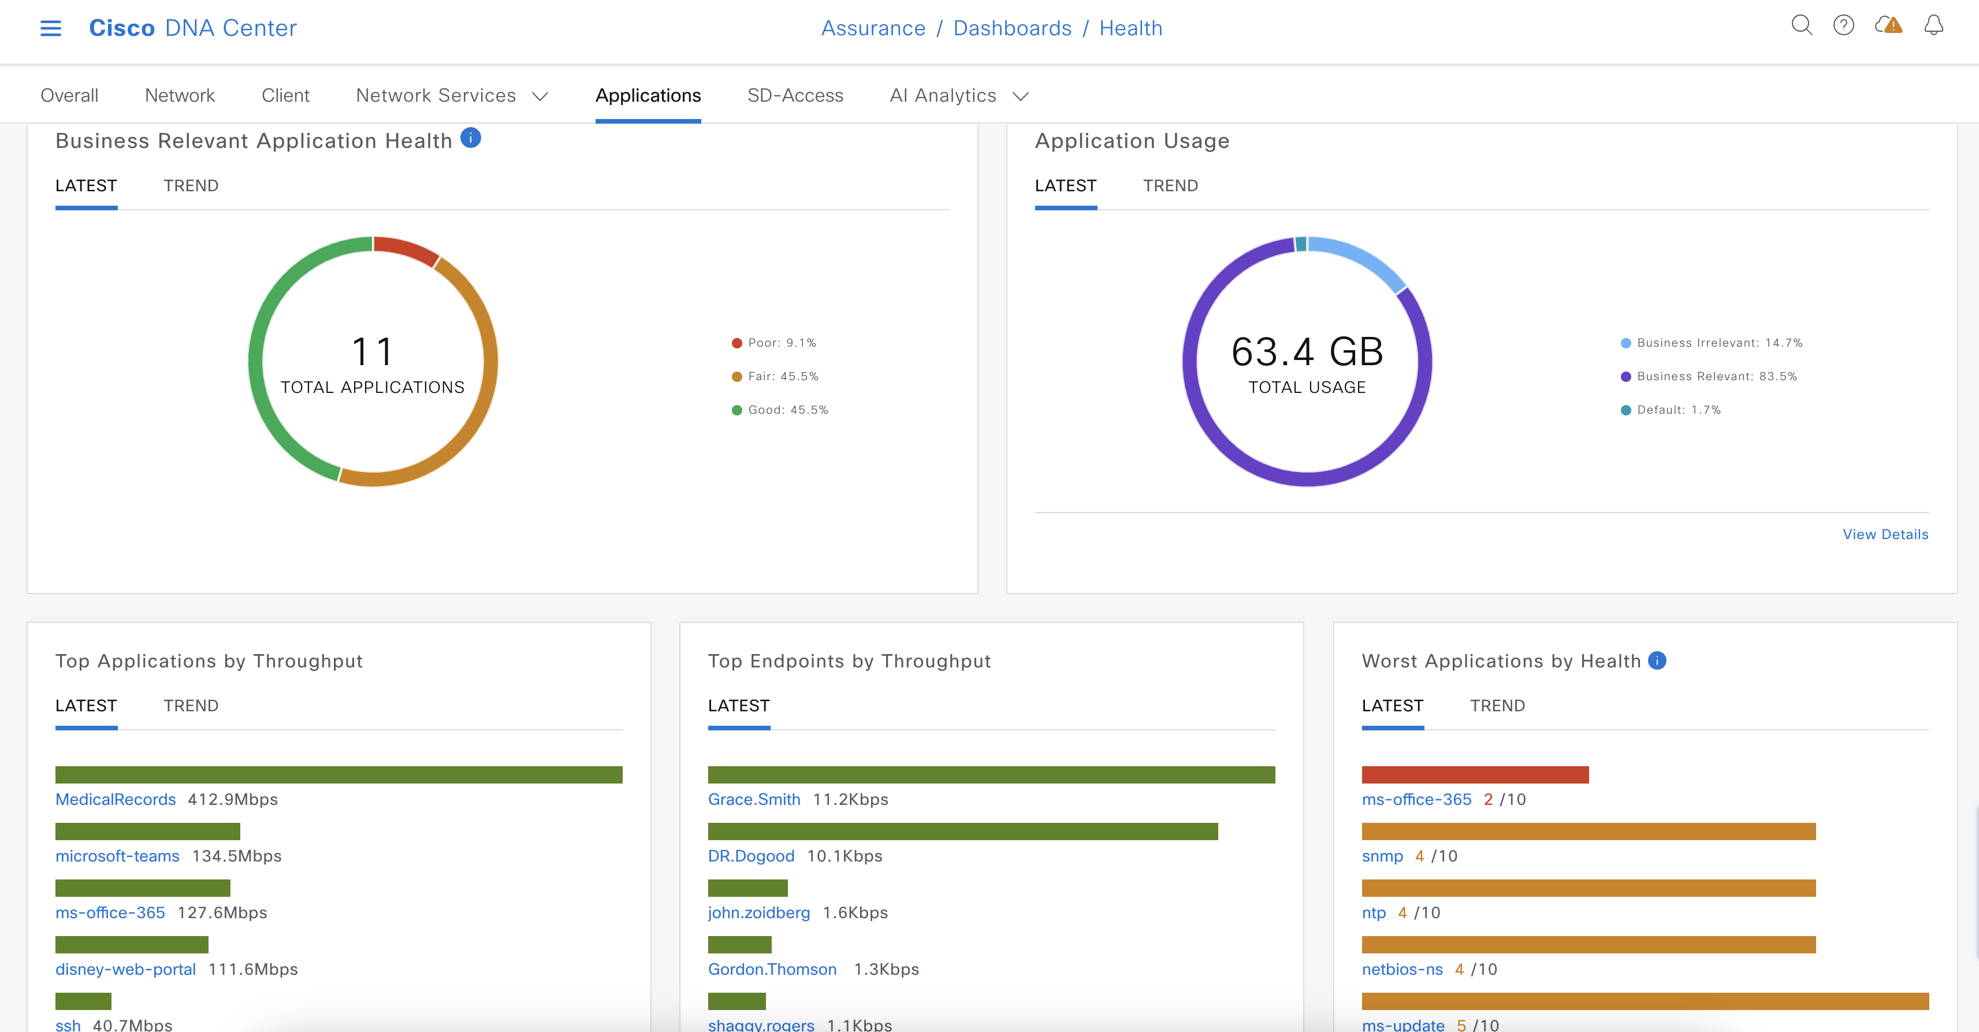The width and height of the screenshot is (1979, 1032).
Task: Click info icon beside Business Relevant Application Health
Action: 470,138
